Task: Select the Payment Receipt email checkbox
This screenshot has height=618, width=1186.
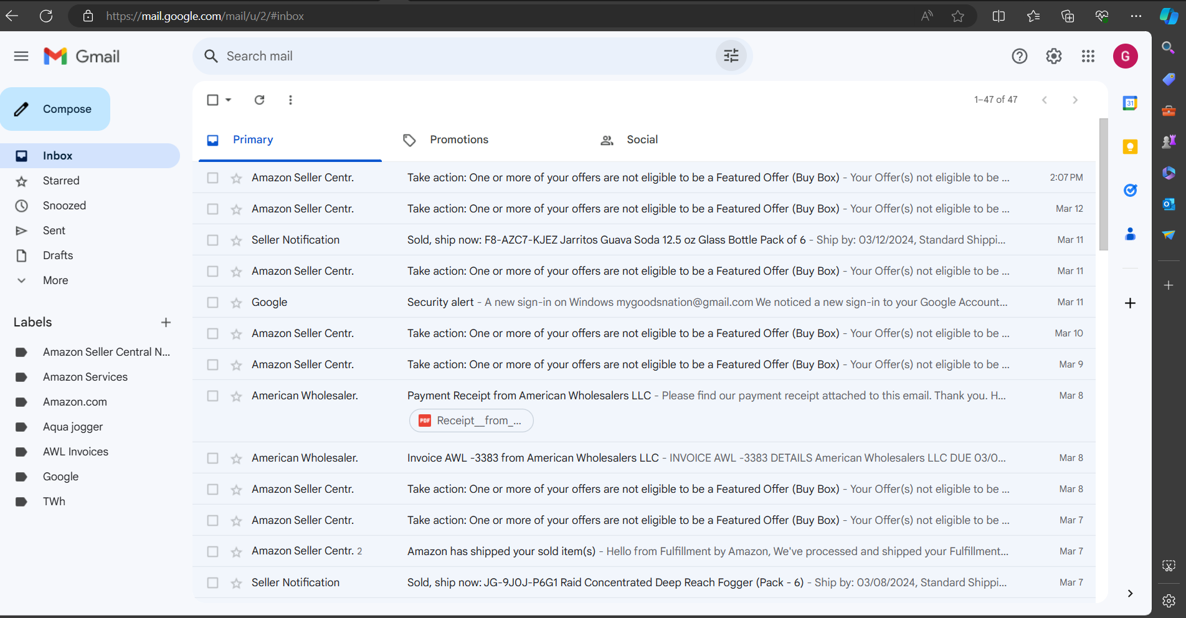Action: pyautogui.click(x=212, y=396)
